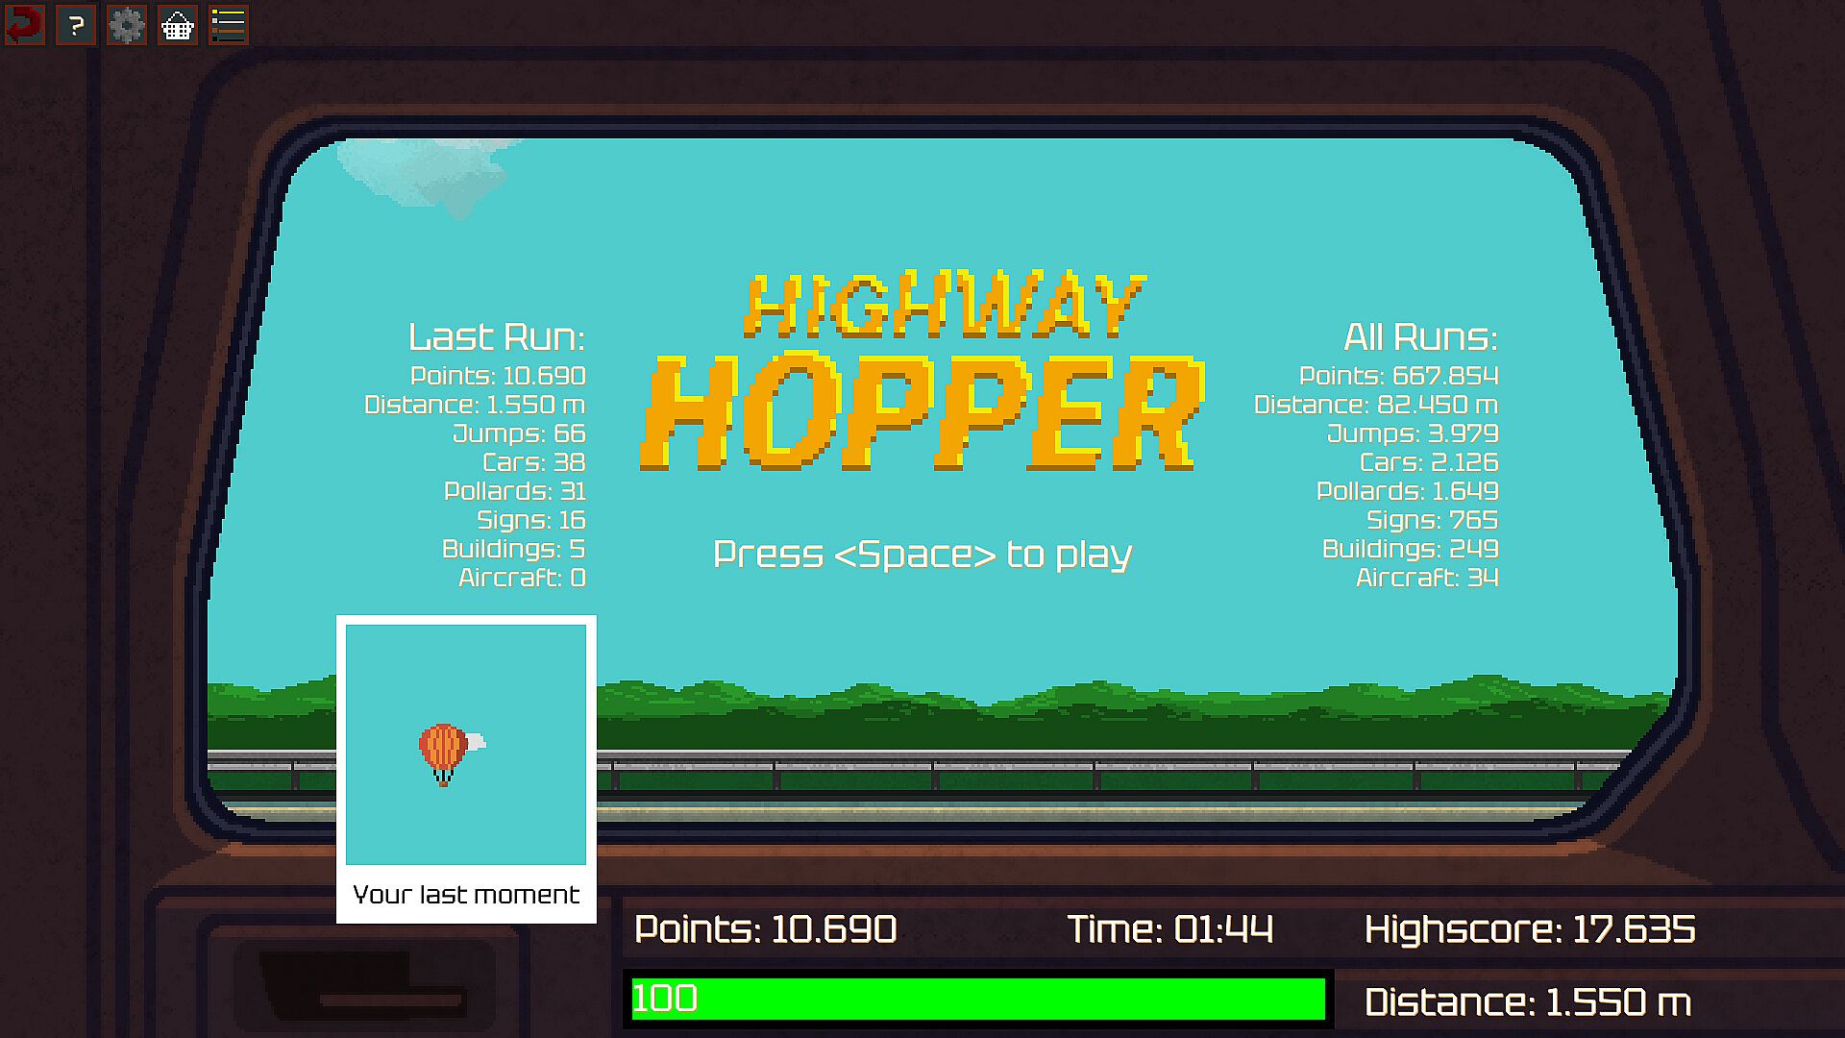Viewport: 1845px width, 1038px height.
Task: Click the All Runs Aircraft: 34 stat
Action: point(1427,578)
